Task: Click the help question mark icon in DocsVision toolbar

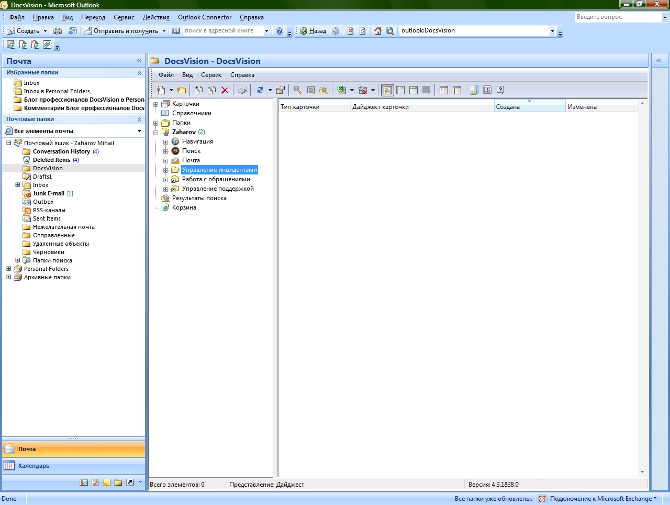Action: 500,90
